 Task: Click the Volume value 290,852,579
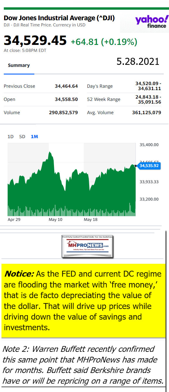pyautogui.click(x=63, y=113)
